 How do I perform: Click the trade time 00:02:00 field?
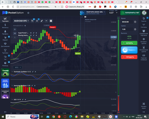[x=127, y=22]
